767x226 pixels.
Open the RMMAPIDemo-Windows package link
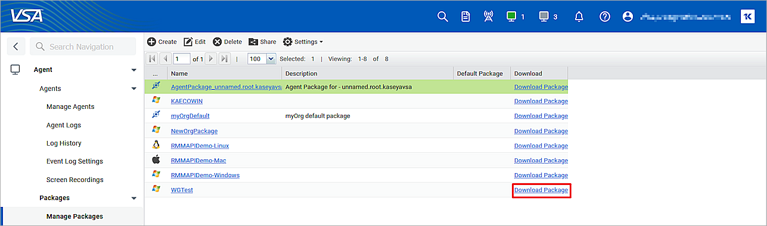click(x=205, y=175)
